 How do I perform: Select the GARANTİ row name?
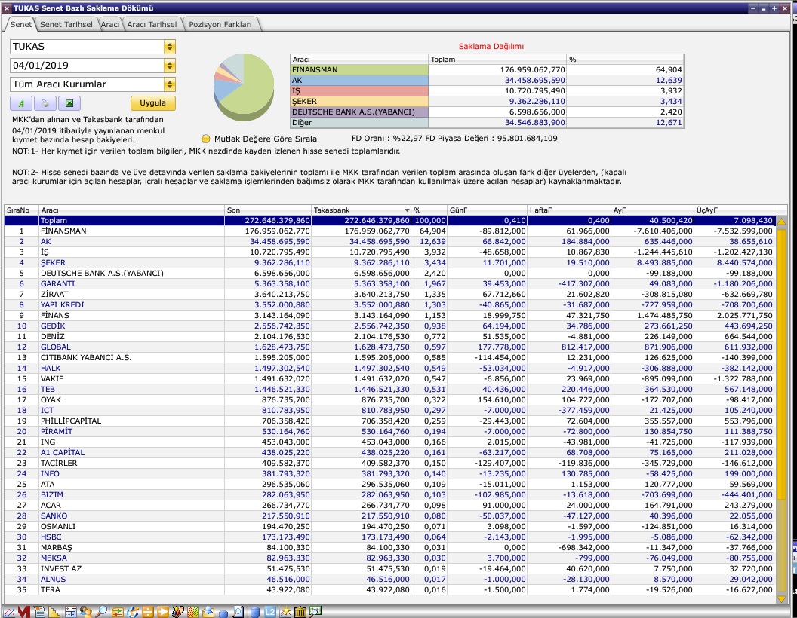pos(57,284)
